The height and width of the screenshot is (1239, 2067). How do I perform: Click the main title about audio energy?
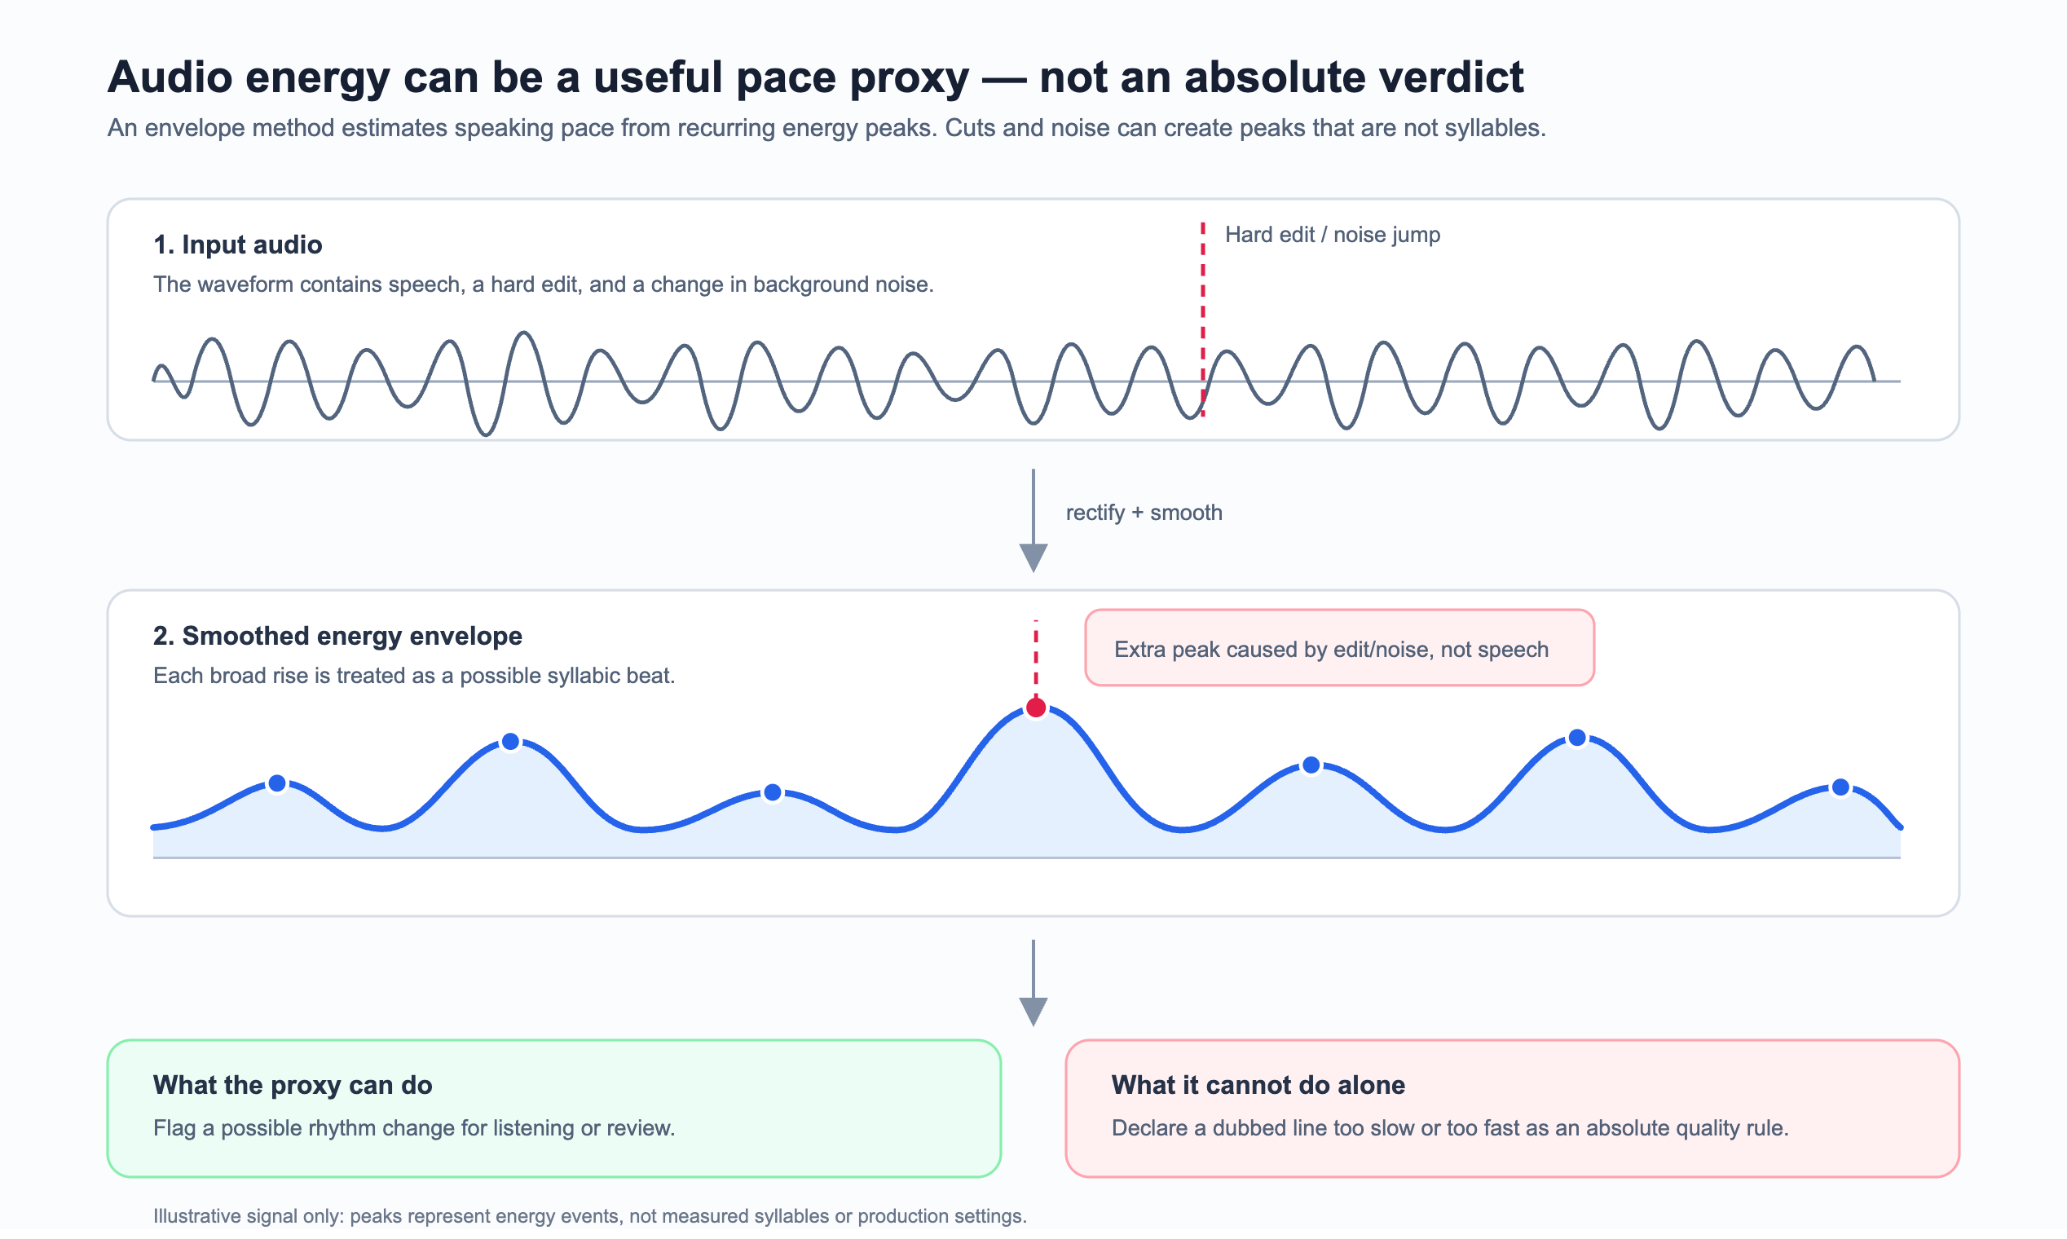[x=816, y=77]
